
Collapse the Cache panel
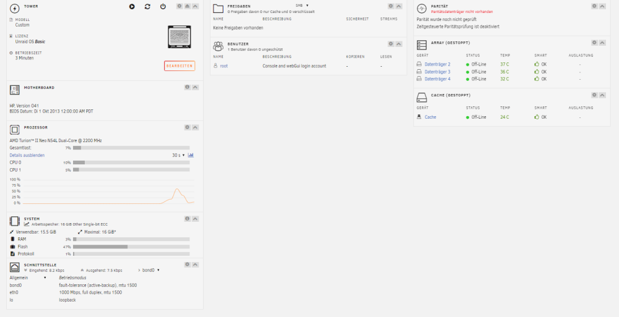tap(602, 95)
